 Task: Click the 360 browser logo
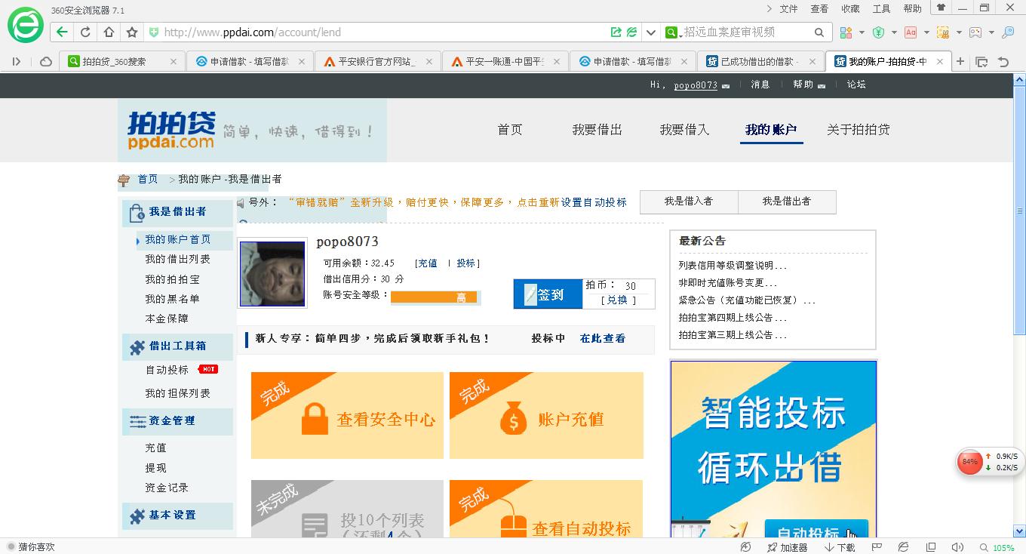(x=26, y=24)
